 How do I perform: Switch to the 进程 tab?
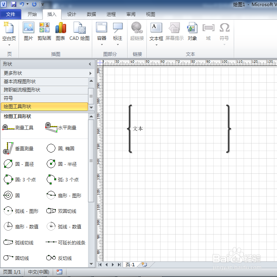coord(111,14)
